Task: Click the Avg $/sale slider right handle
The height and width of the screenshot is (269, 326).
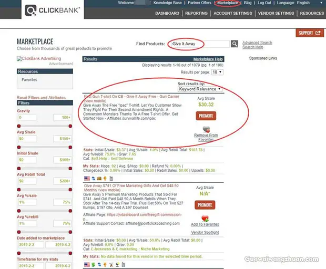Action: pos(70,147)
